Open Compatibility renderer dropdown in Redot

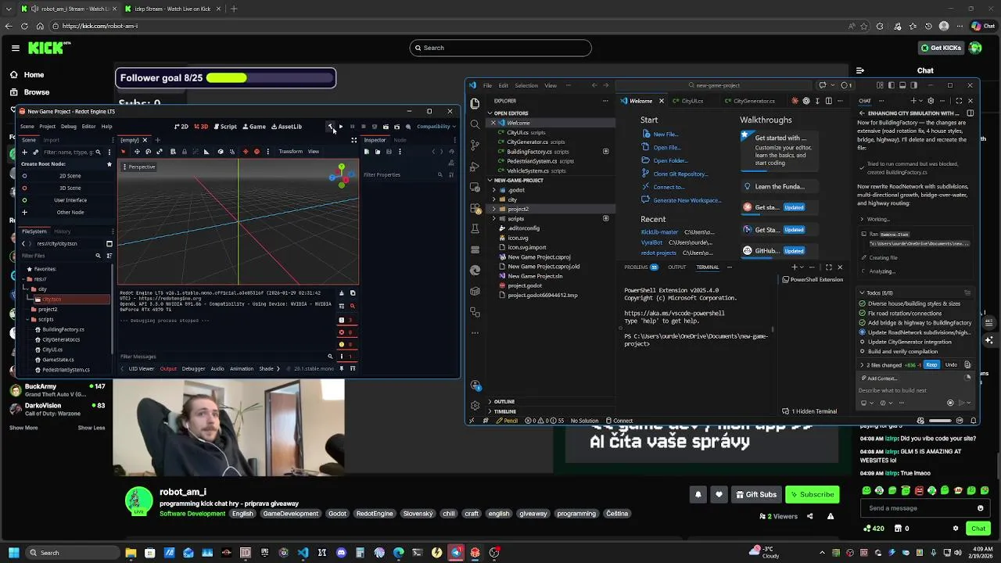click(x=436, y=127)
